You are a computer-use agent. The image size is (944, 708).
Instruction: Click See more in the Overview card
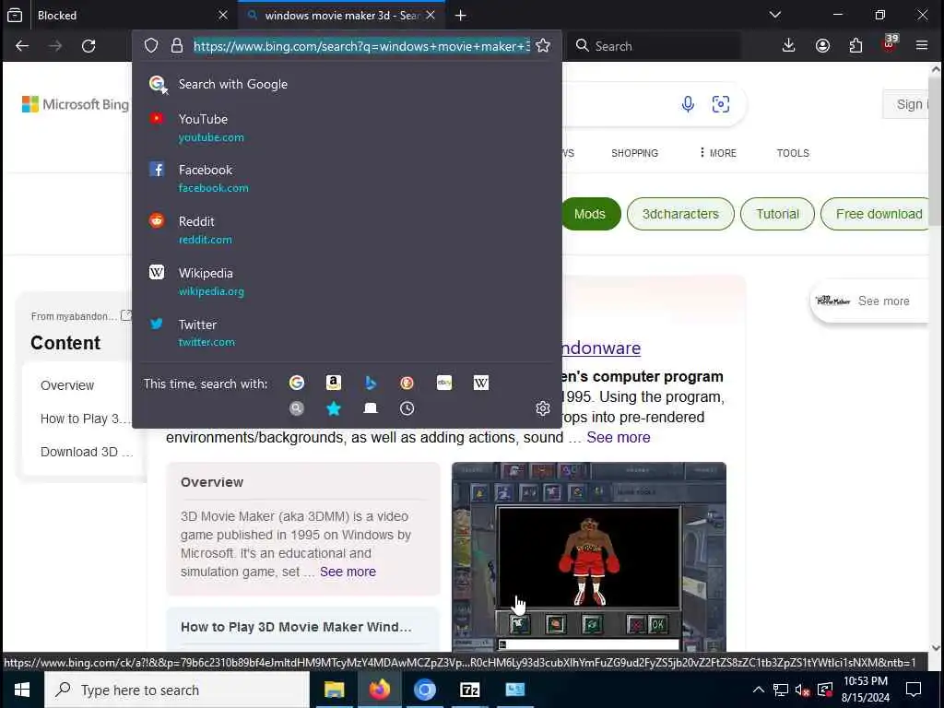coord(348,572)
